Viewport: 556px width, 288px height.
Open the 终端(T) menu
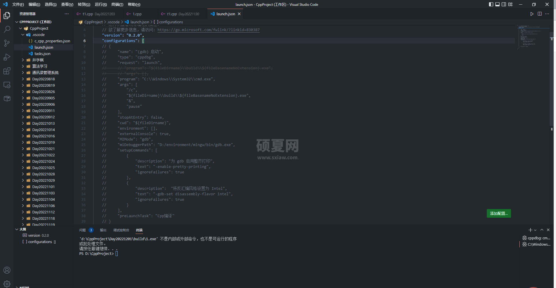[x=117, y=4]
